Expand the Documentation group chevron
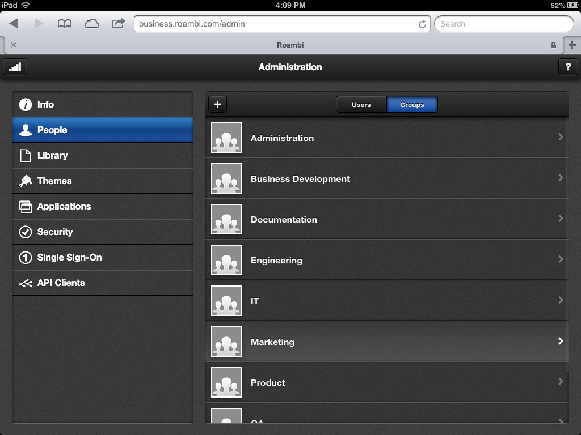This screenshot has height=435, width=581. coord(561,219)
